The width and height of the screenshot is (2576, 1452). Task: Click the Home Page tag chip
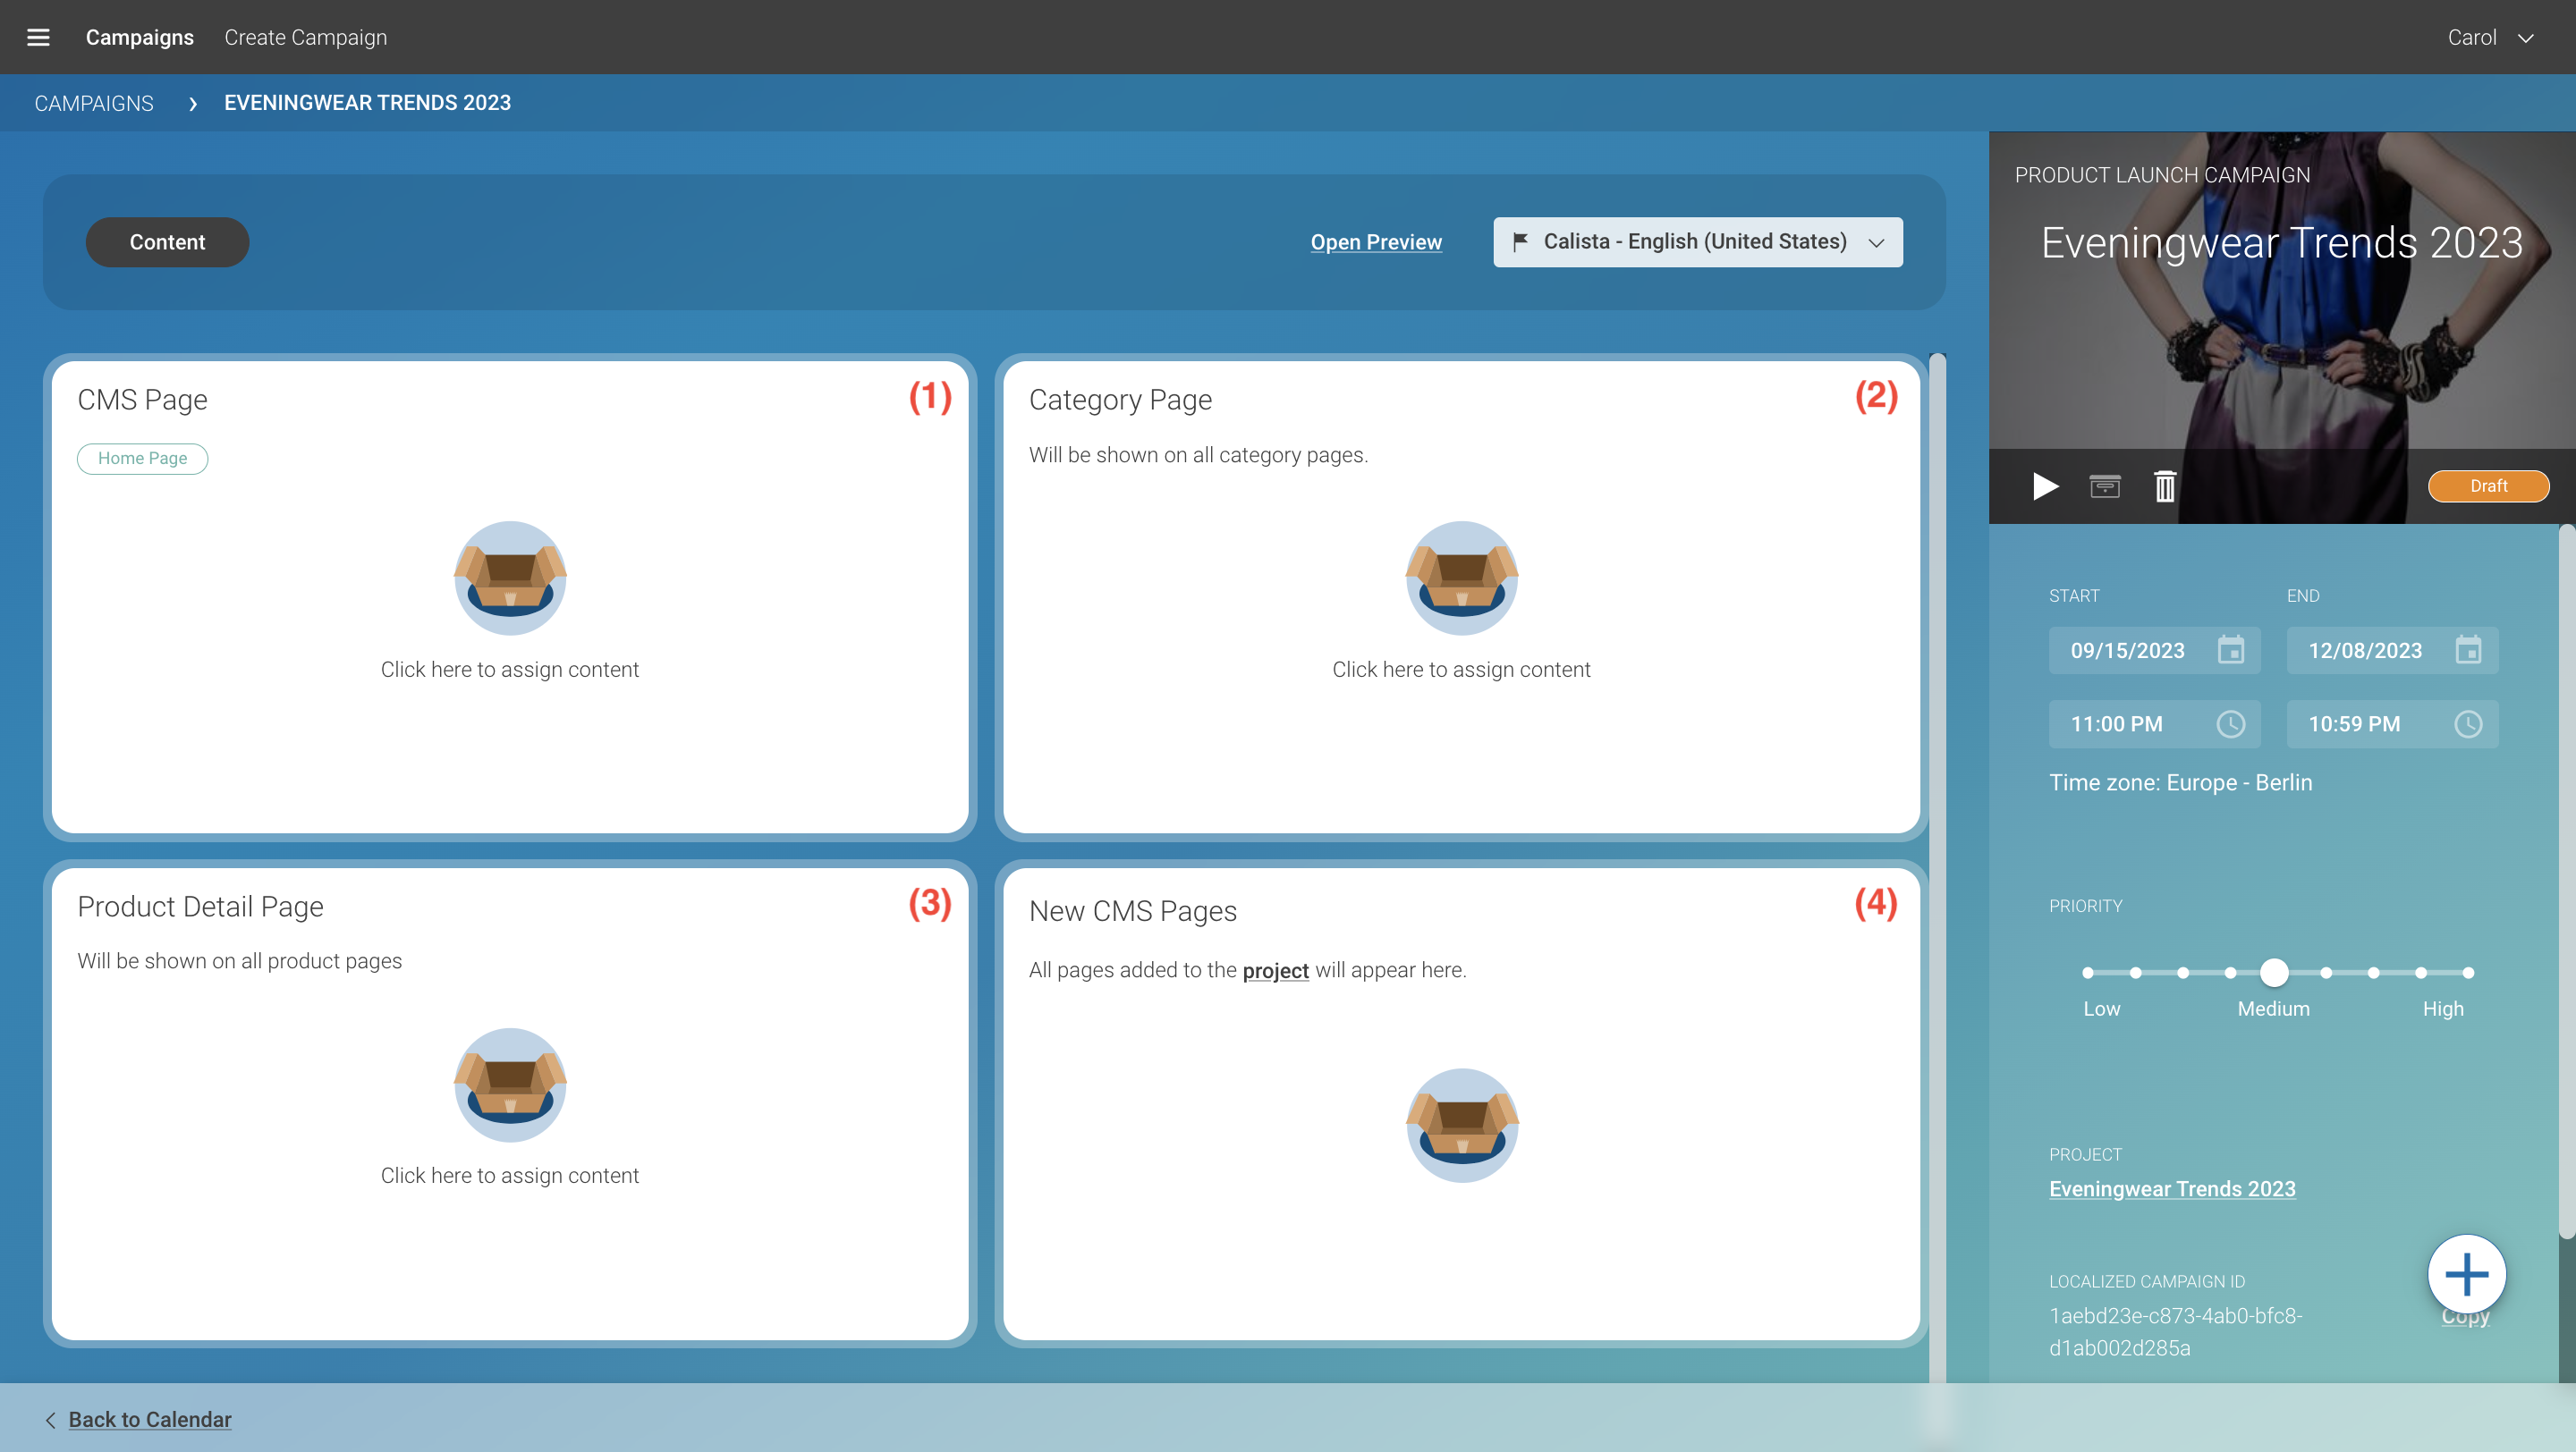click(x=142, y=459)
